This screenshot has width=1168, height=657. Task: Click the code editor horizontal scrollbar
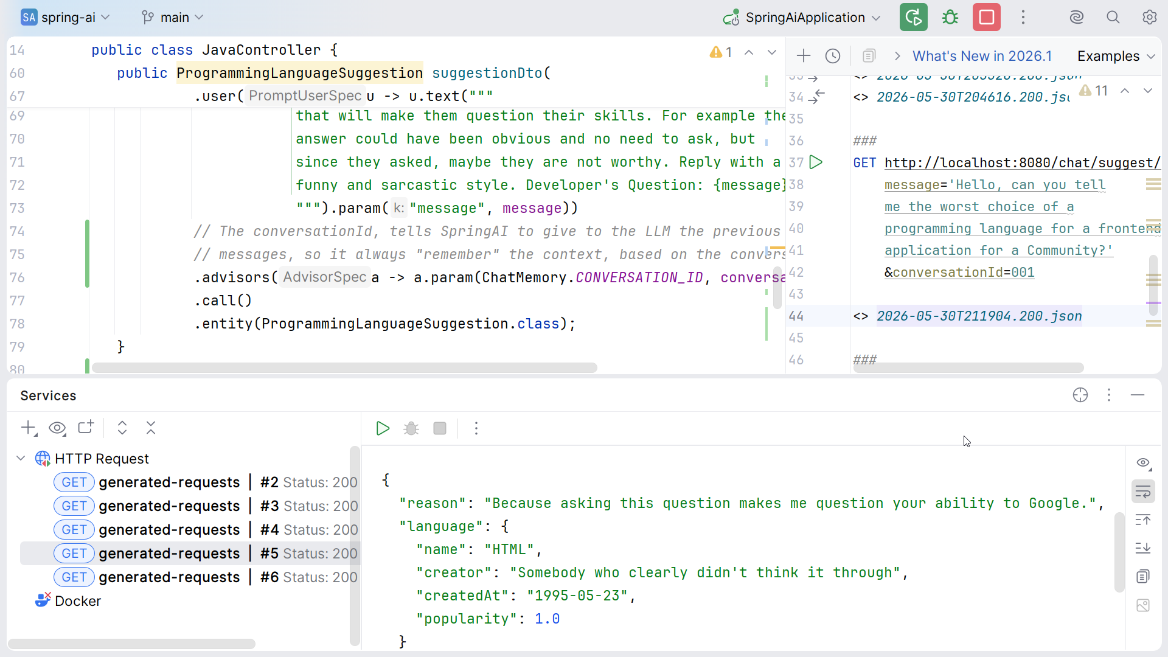point(344,368)
